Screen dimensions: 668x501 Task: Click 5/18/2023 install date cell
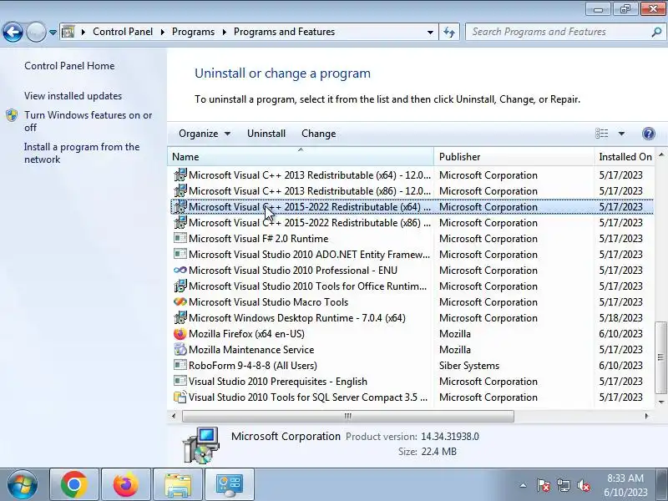click(620, 318)
